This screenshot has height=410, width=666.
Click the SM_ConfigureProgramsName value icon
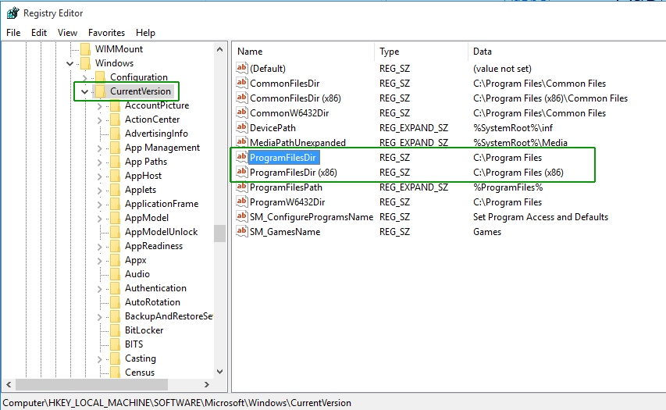(x=242, y=216)
